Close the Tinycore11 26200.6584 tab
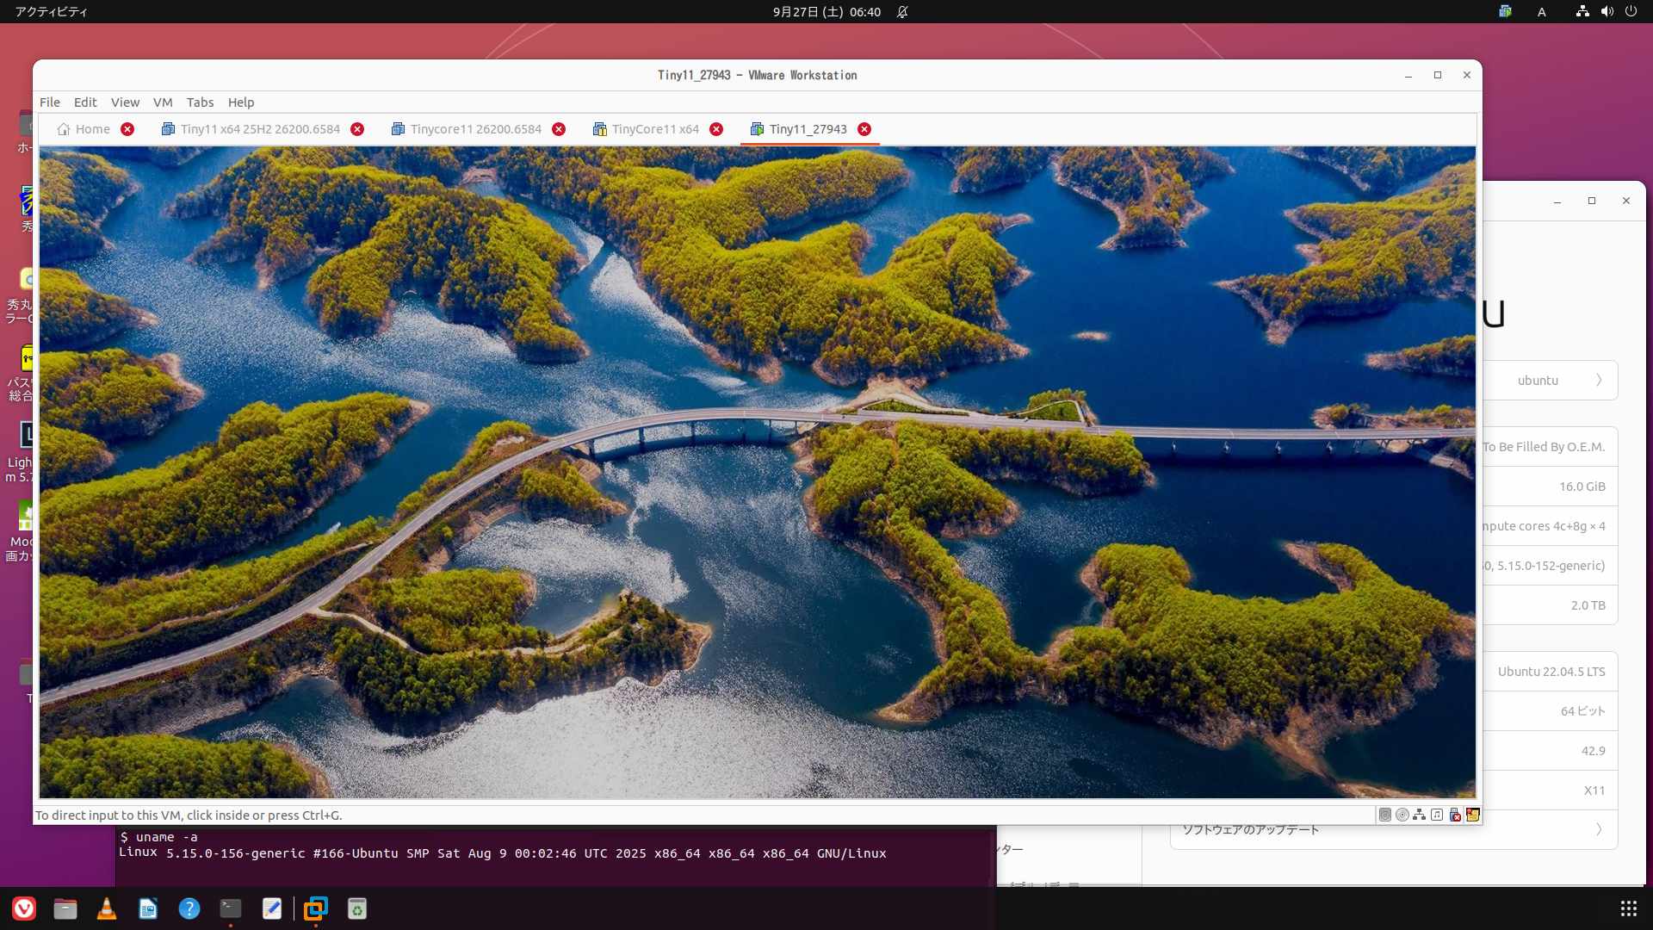 click(559, 129)
